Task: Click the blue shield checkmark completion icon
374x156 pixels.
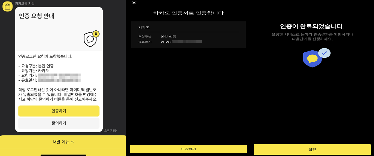Action: 316,57
